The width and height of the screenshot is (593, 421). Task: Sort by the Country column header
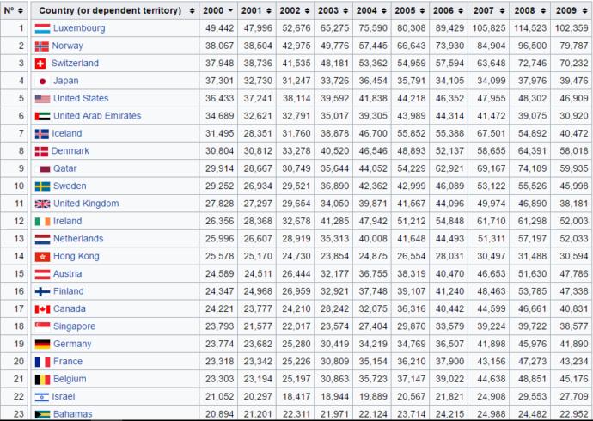click(114, 10)
